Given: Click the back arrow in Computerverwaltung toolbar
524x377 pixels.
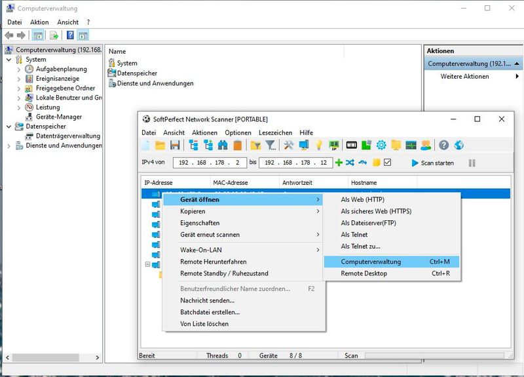Looking at the screenshot, I should [9, 35].
